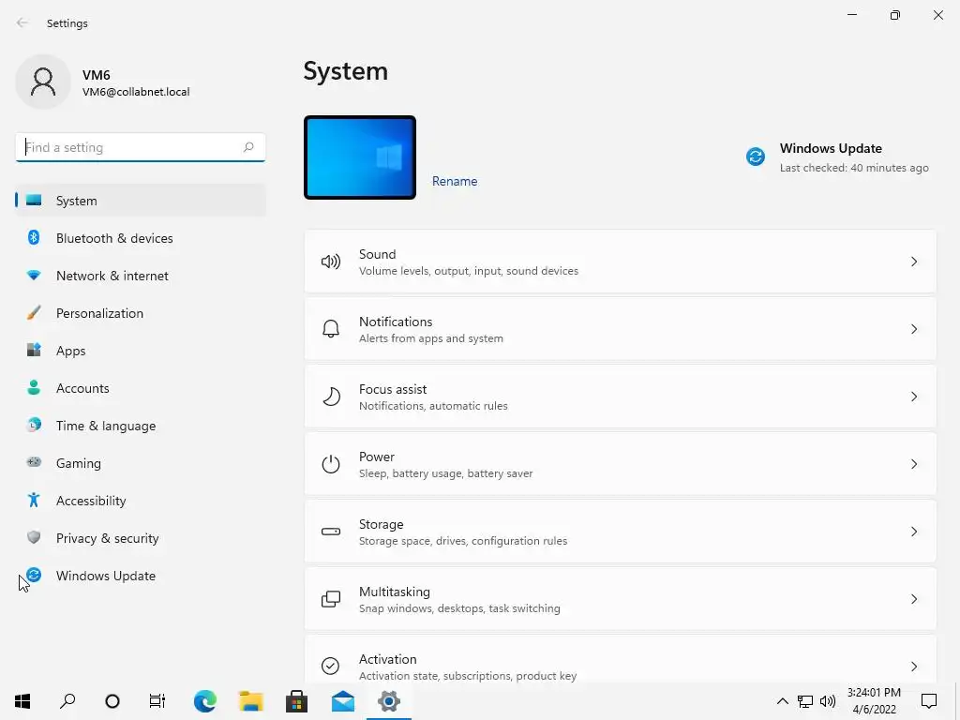Expand the Sound settings chevron
This screenshot has height=720, width=960.
[913, 262]
